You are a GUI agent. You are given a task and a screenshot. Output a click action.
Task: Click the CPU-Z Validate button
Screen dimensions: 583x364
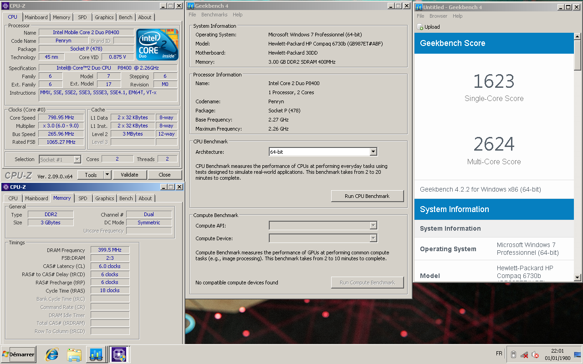pyautogui.click(x=129, y=175)
